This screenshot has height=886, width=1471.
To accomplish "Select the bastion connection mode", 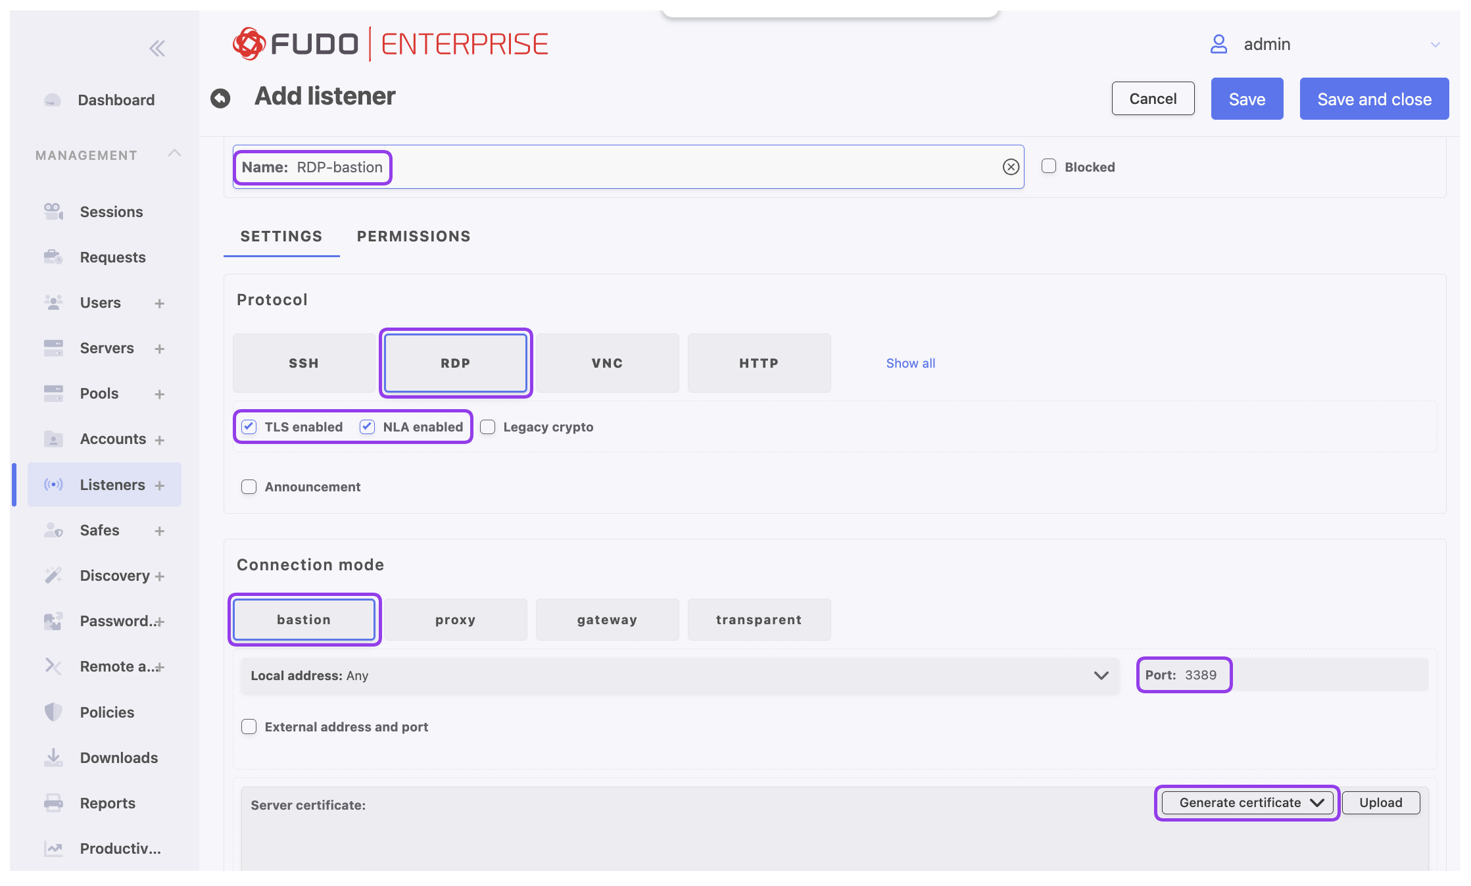I will pyautogui.click(x=304, y=620).
